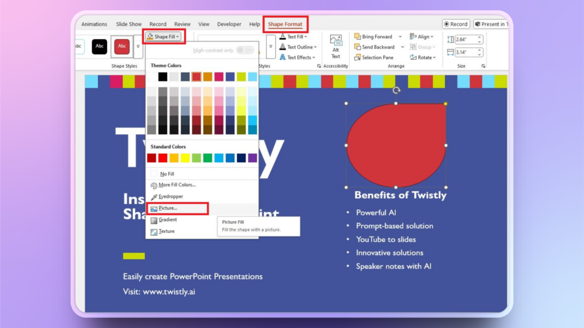This screenshot has height=328, width=584.
Task: Switch to the Animations tab
Action: click(x=94, y=24)
